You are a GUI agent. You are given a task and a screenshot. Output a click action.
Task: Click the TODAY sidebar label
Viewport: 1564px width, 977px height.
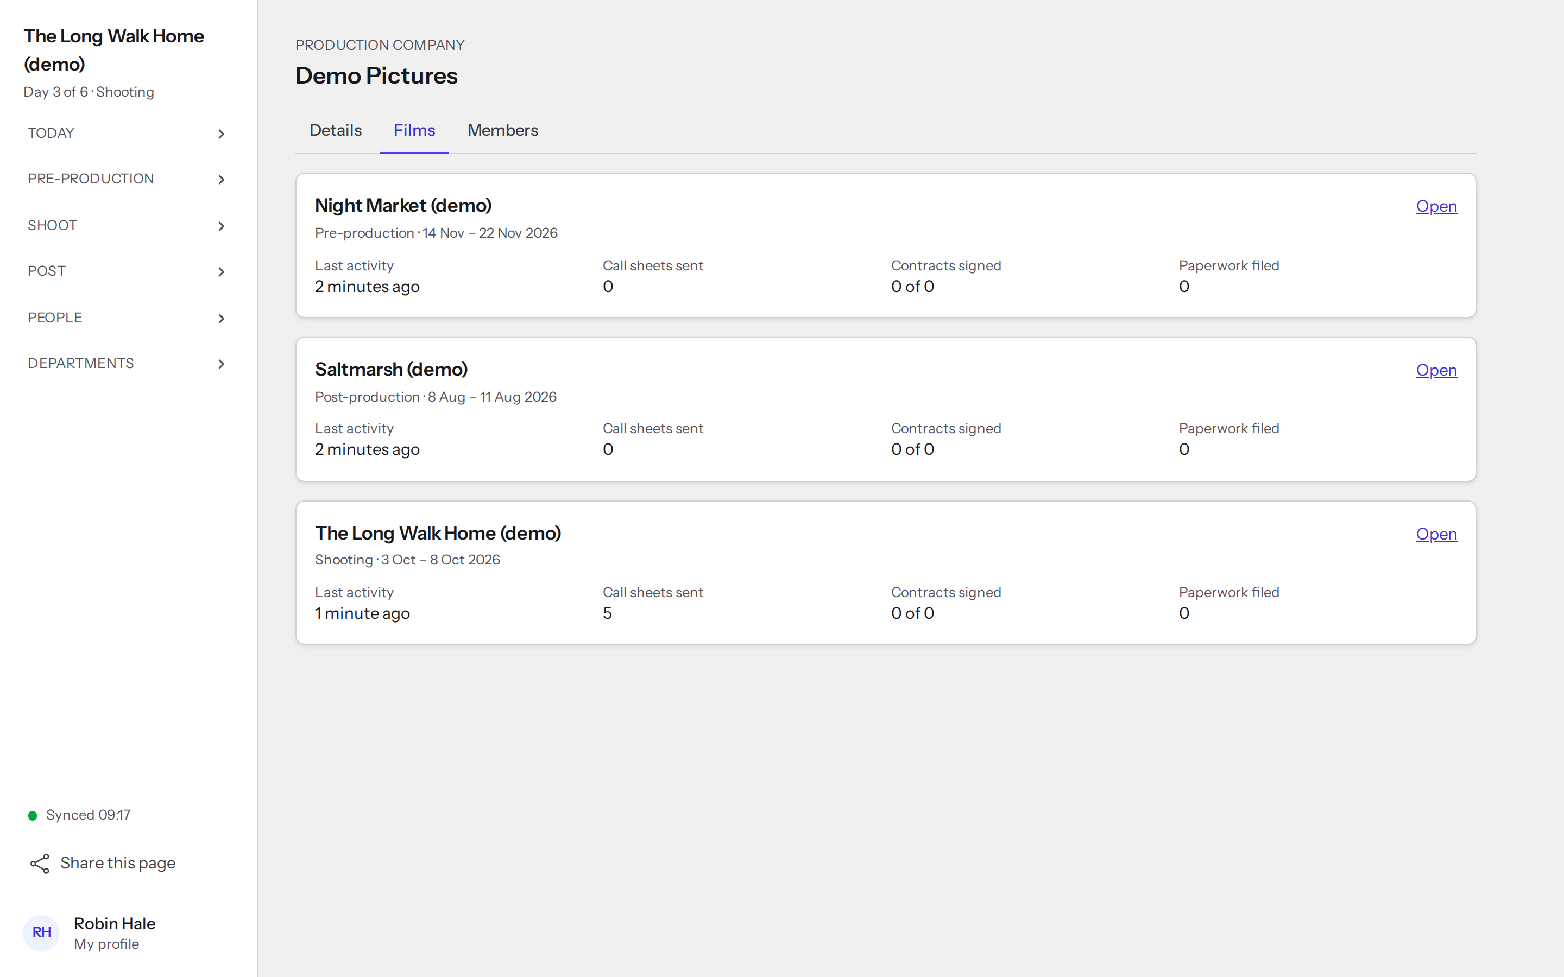(x=51, y=133)
